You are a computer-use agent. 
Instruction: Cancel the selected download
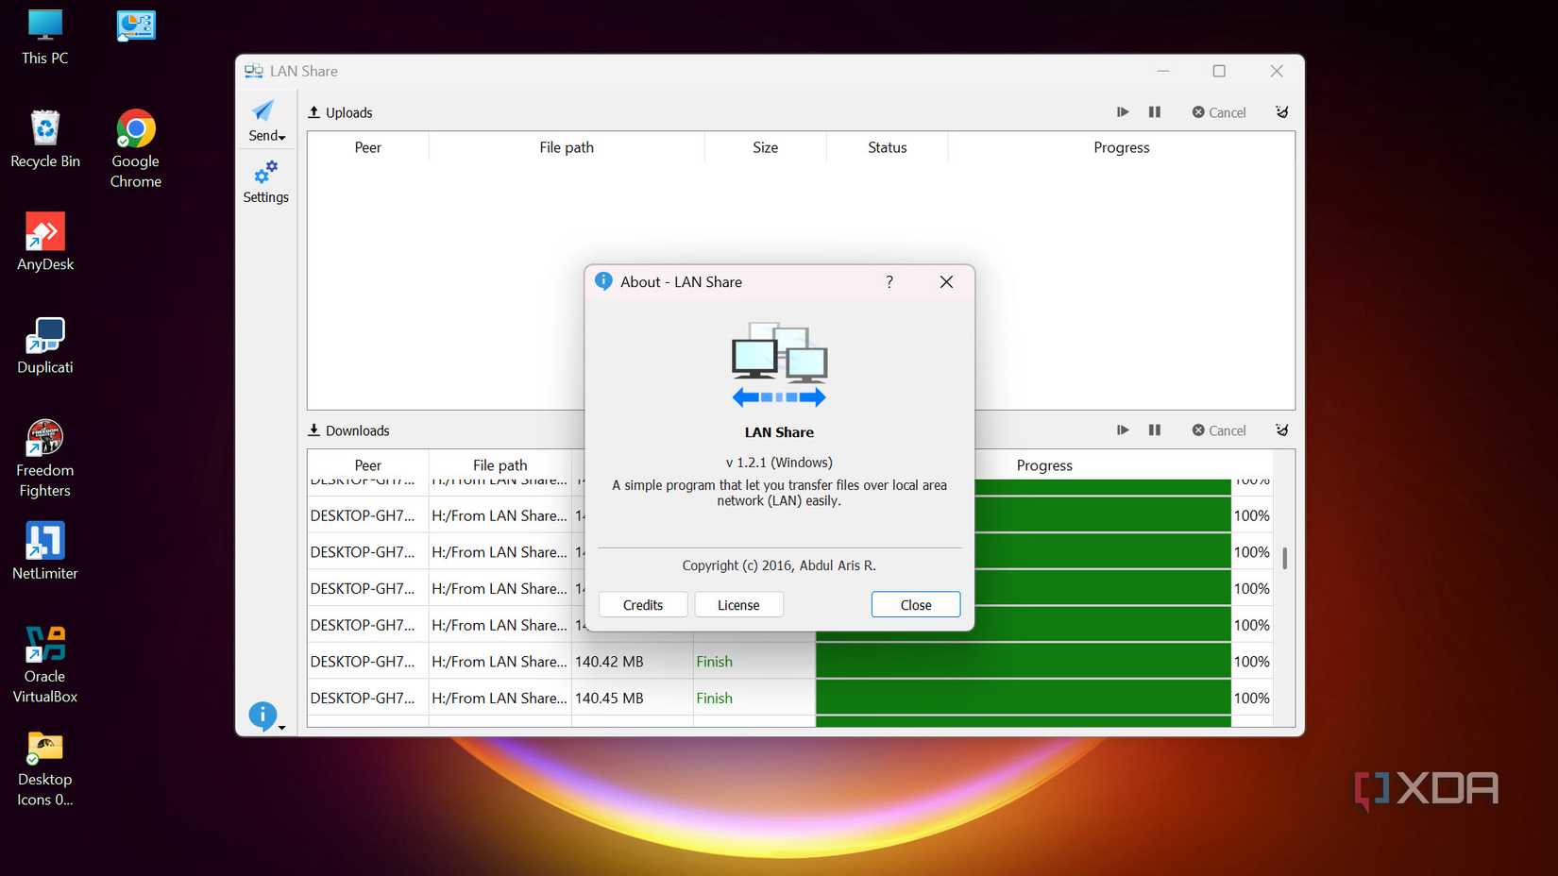(1219, 430)
